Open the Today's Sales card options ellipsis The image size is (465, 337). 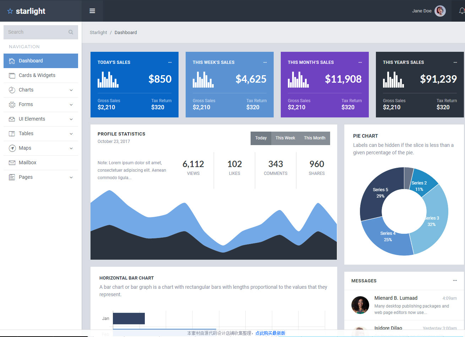click(170, 62)
